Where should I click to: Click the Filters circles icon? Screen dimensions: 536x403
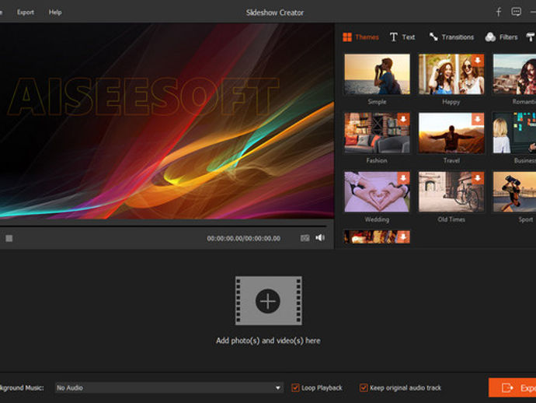(x=490, y=37)
